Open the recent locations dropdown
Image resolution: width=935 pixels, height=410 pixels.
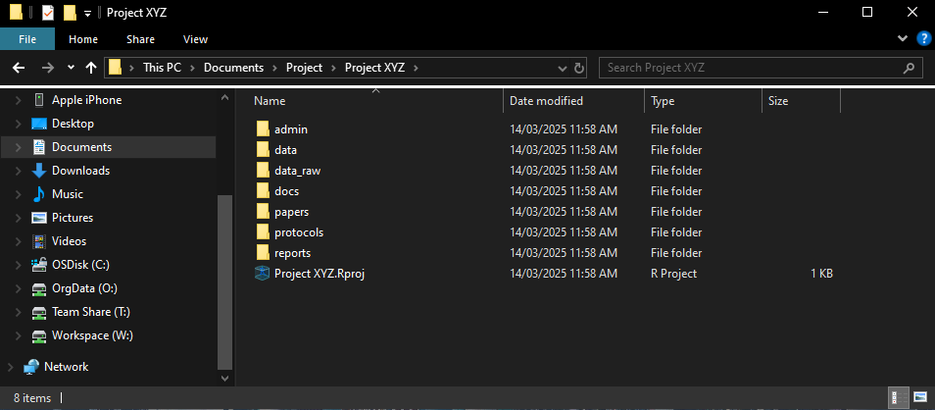pos(71,68)
